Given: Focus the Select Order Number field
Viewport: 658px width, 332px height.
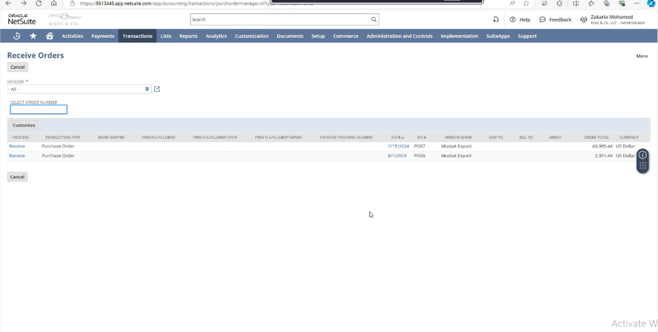Looking at the screenshot, I should (x=39, y=109).
